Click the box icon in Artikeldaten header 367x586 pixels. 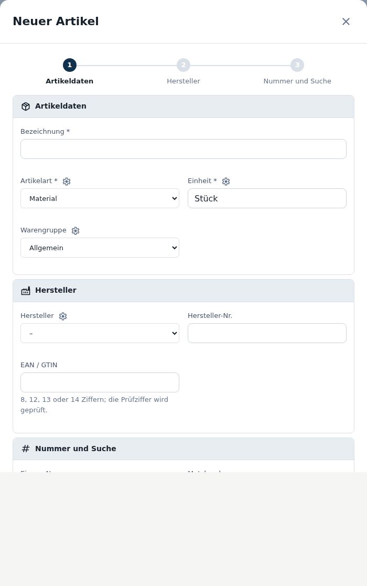coord(25,106)
